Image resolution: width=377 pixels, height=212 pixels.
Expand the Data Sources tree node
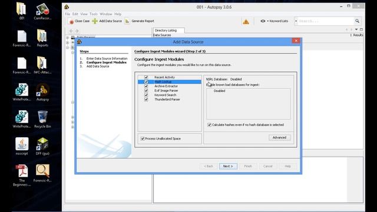coord(68,38)
